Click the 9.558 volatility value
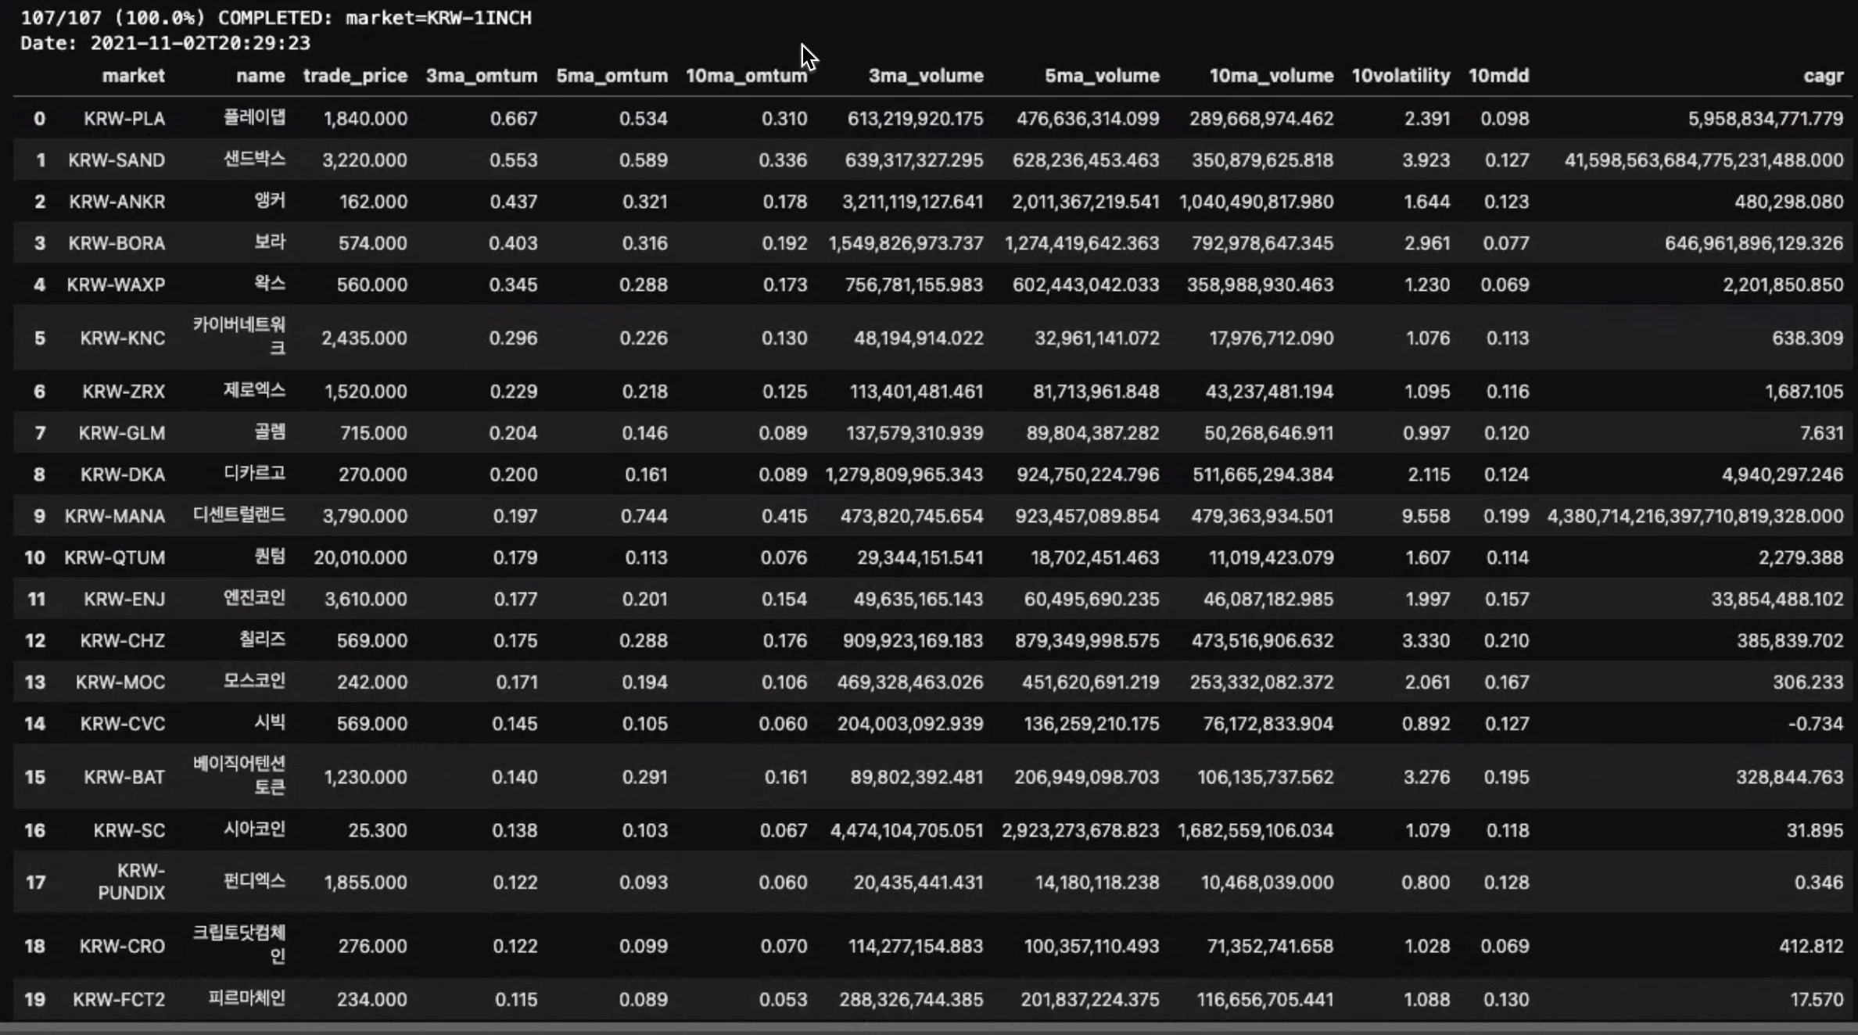Screen dimensions: 1858x1035 (1426, 516)
